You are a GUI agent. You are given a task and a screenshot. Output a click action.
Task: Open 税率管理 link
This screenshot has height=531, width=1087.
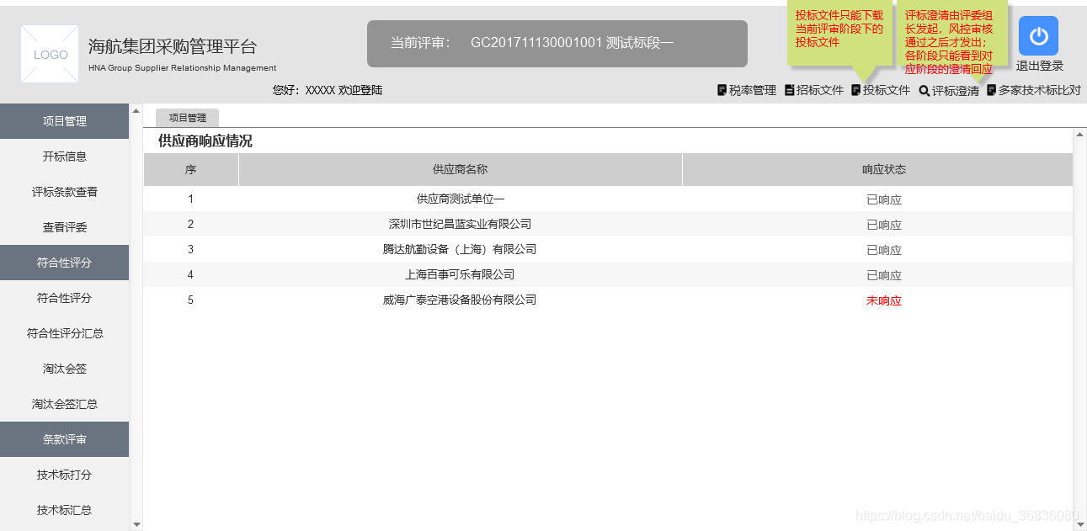tap(753, 90)
